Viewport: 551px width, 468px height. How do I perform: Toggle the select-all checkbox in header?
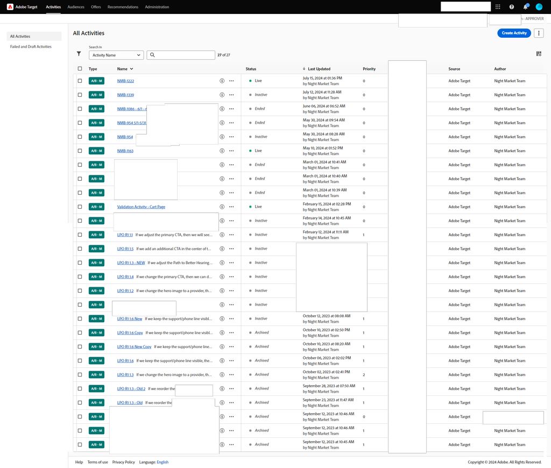[80, 69]
